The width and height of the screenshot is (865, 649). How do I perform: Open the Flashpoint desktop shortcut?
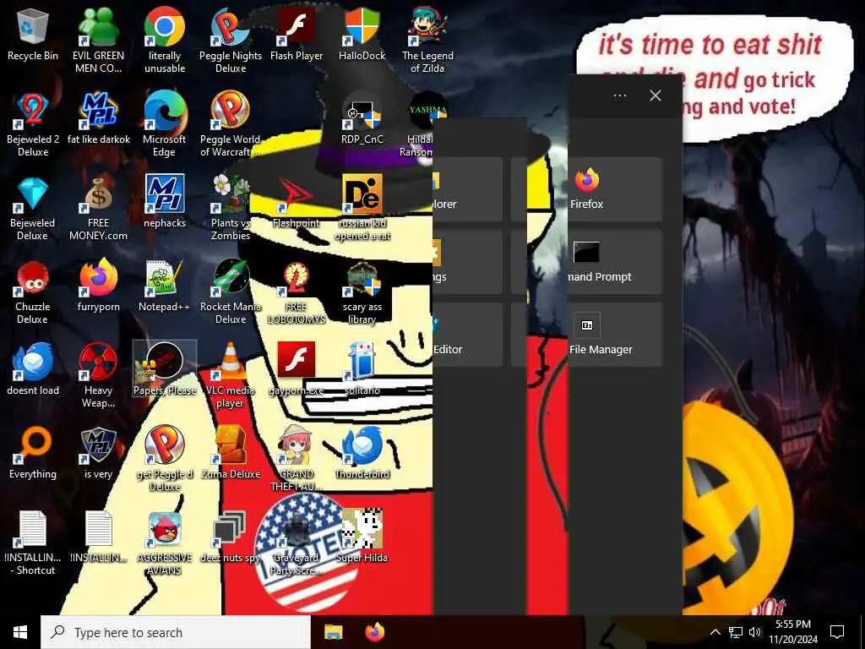pos(296,201)
